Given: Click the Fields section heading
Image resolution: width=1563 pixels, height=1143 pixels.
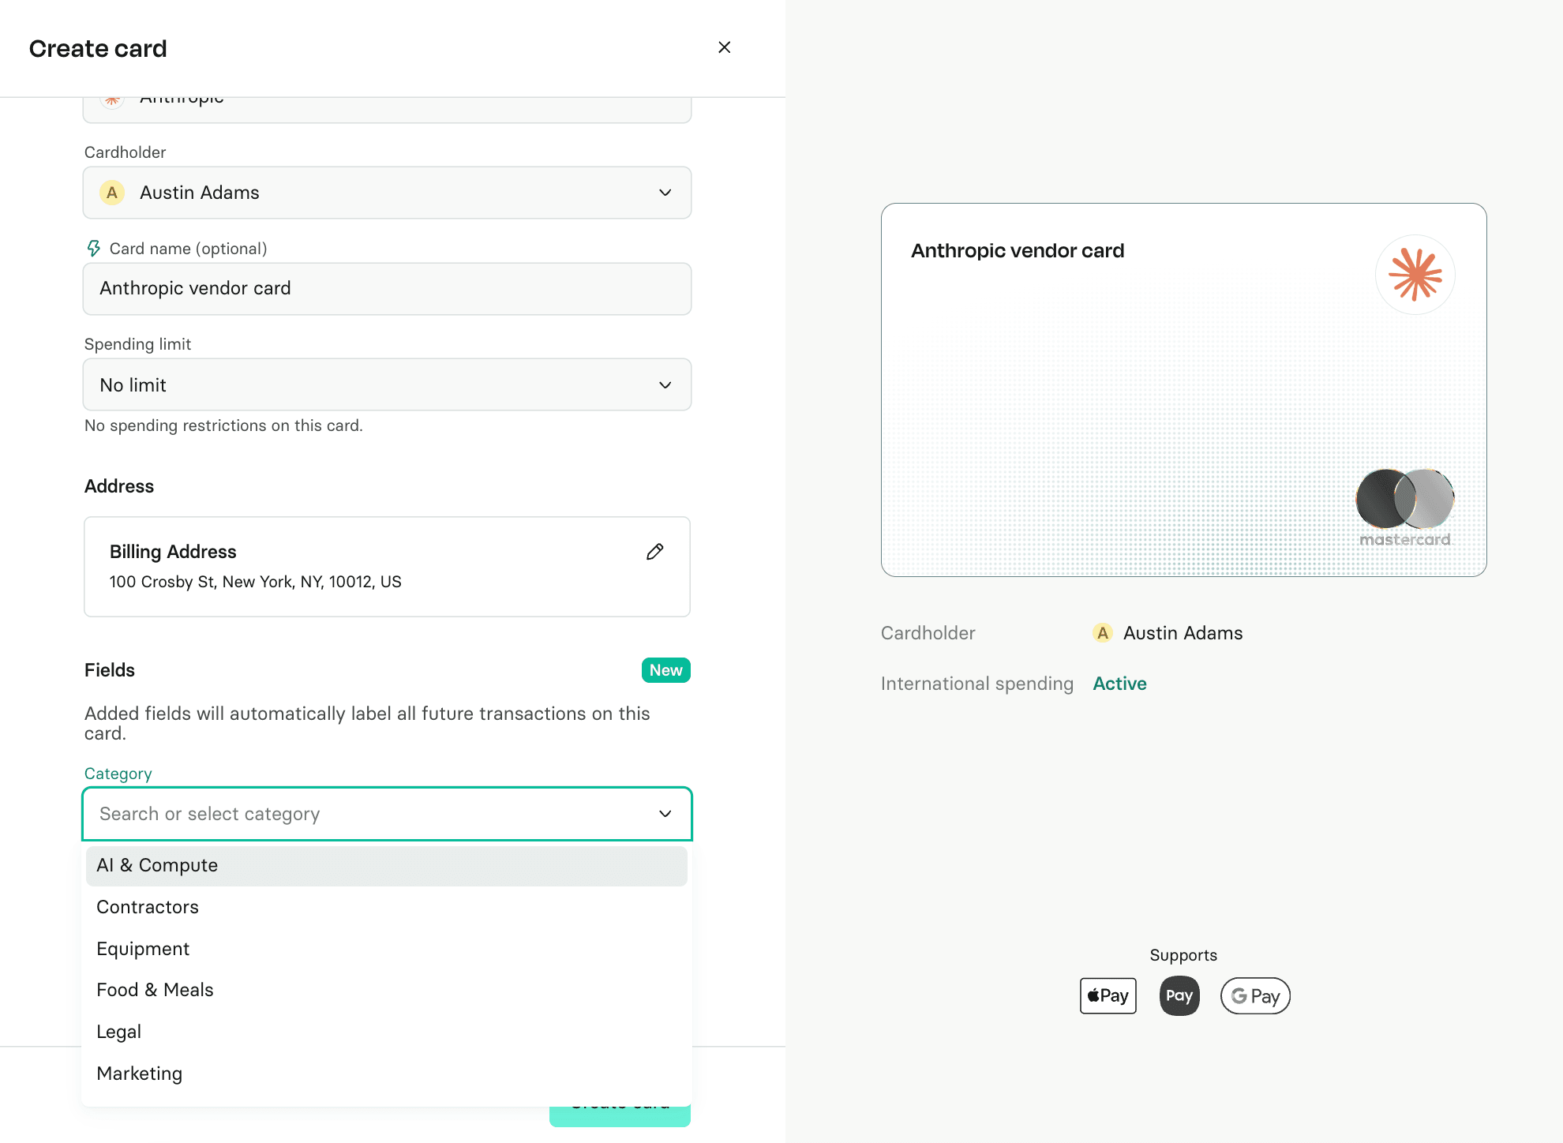Looking at the screenshot, I should tap(110, 670).
